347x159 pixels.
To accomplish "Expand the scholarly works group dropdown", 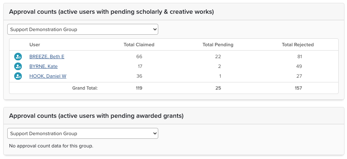I will [x=83, y=29].
